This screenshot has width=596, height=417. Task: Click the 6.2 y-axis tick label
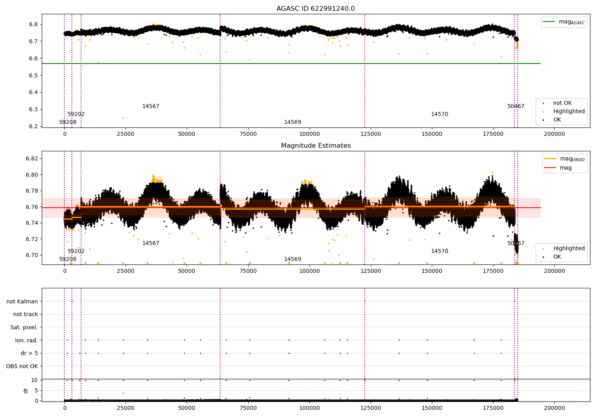33,126
